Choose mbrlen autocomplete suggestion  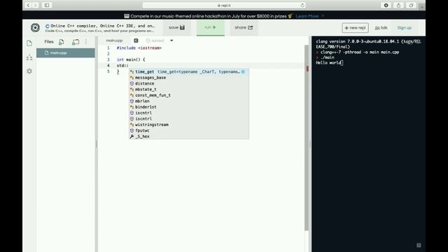189,101
